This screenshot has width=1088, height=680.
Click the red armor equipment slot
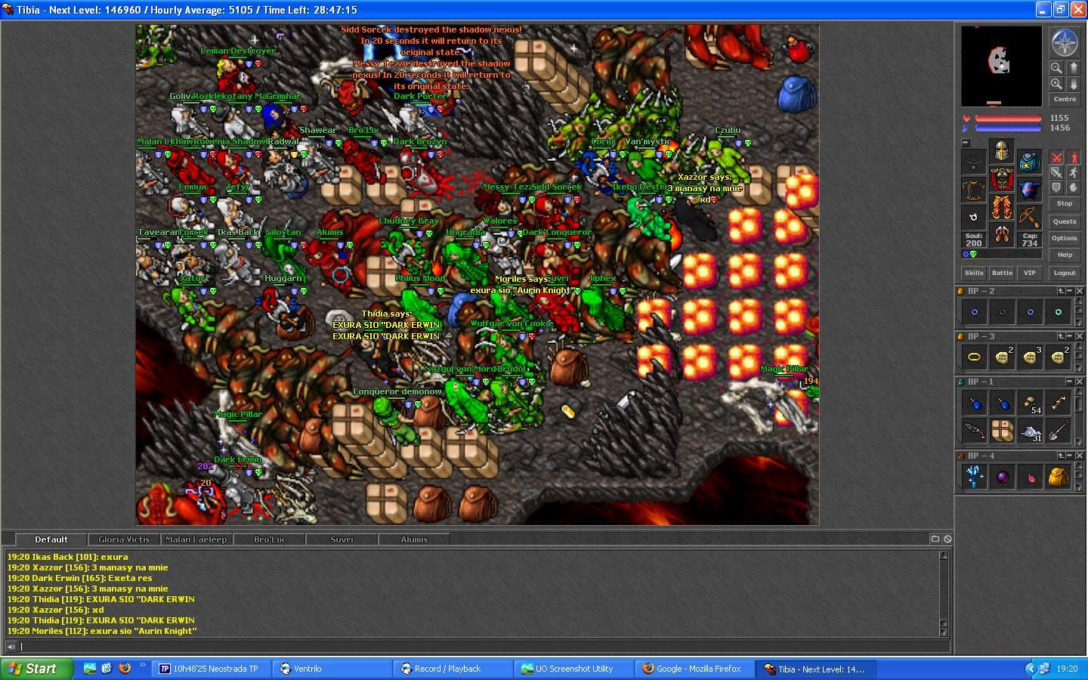1002,179
